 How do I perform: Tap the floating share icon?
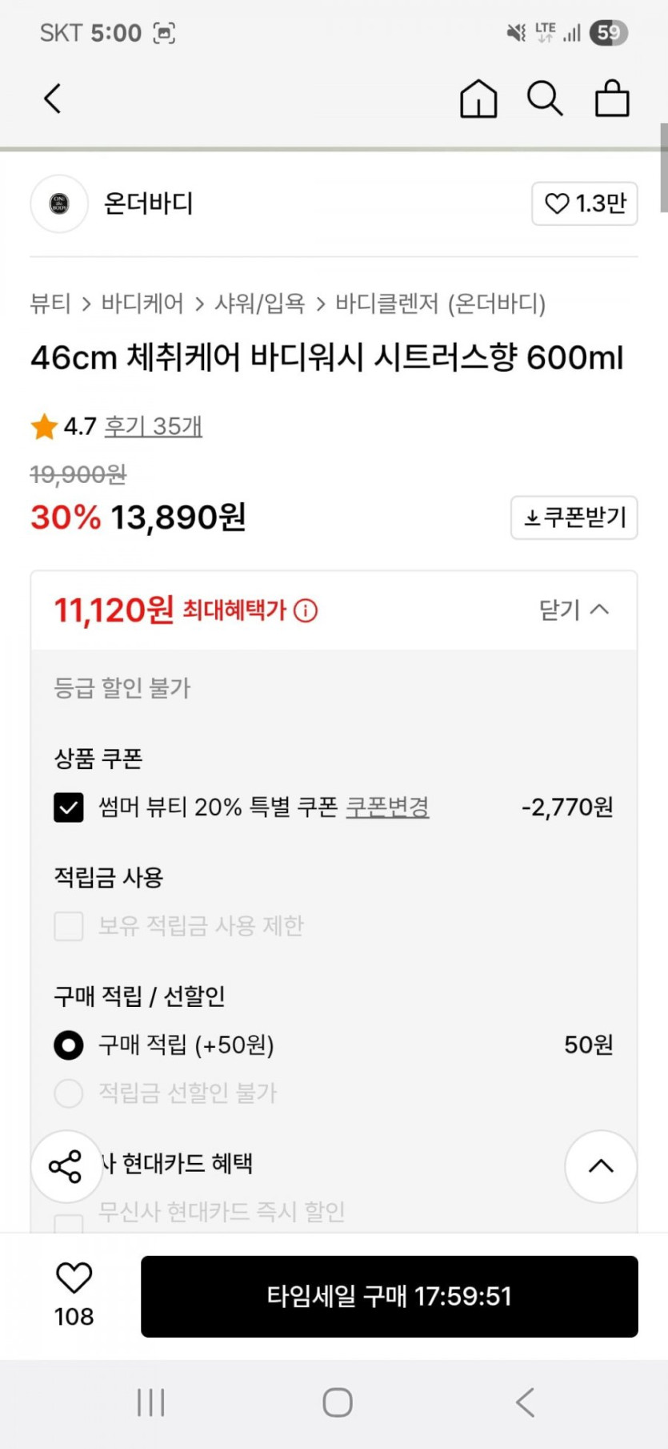tap(66, 1166)
